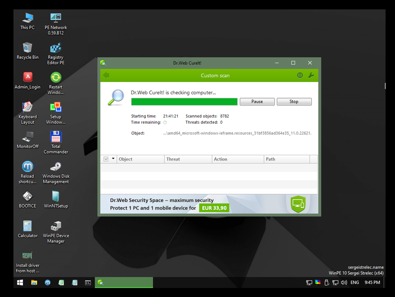The width and height of the screenshot is (395, 297).
Task: Open File Explorer from taskbar
Action: [x=34, y=283]
